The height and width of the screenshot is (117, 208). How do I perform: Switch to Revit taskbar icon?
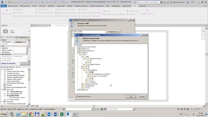tap(68, 114)
